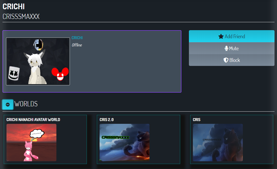Viewport: 277px width, 169px height.
Task: Click the WORLDS section heading text
Action: (x=26, y=104)
